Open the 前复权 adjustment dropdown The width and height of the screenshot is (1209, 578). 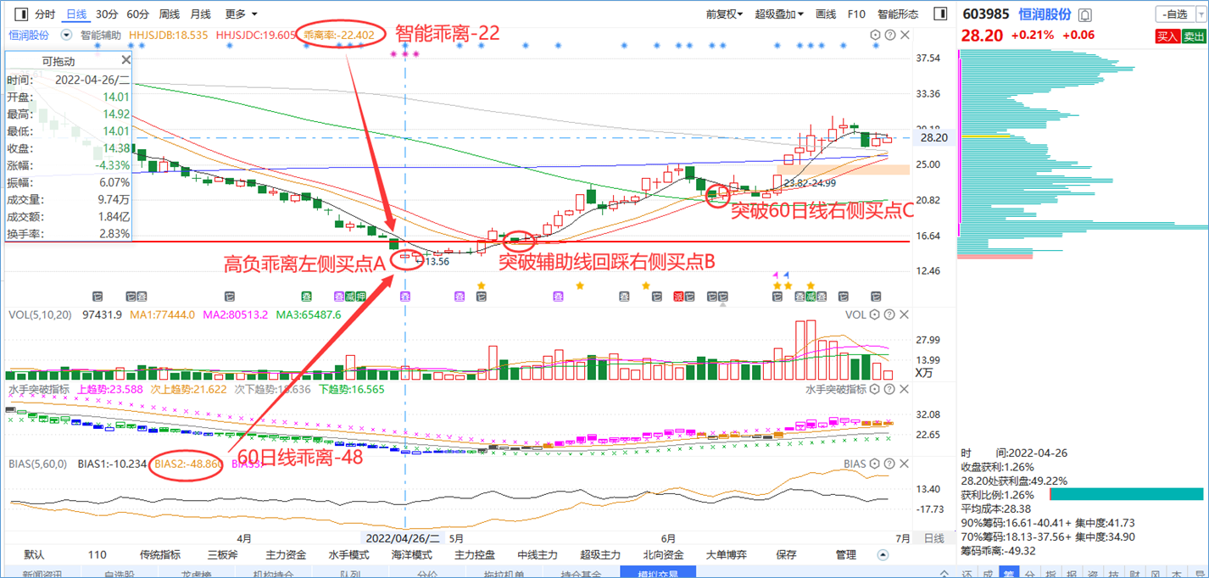(724, 14)
